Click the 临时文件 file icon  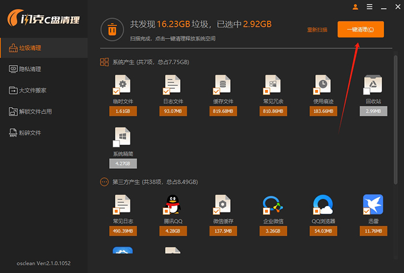coord(123,84)
